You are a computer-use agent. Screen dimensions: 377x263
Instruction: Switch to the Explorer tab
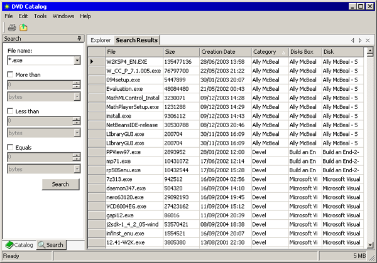tap(101, 40)
